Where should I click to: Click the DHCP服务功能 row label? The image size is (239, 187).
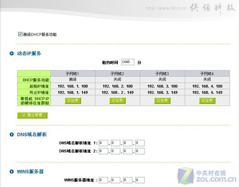[x=36, y=80]
